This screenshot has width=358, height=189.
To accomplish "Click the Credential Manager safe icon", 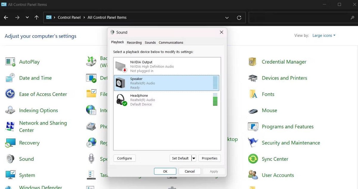I will pos(253,62).
